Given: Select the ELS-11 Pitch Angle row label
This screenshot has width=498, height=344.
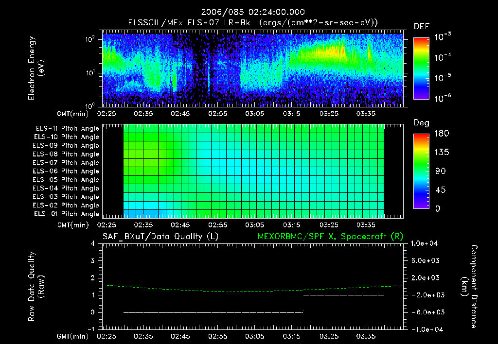Looking at the screenshot, I should point(67,129).
